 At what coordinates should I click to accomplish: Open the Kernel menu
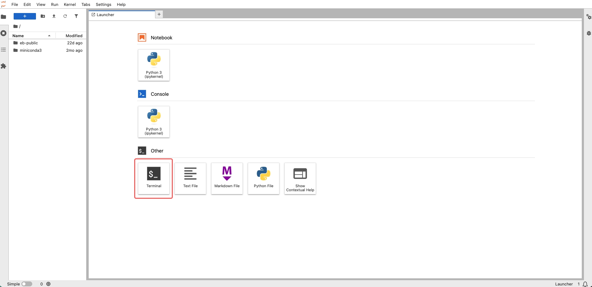(x=70, y=4)
